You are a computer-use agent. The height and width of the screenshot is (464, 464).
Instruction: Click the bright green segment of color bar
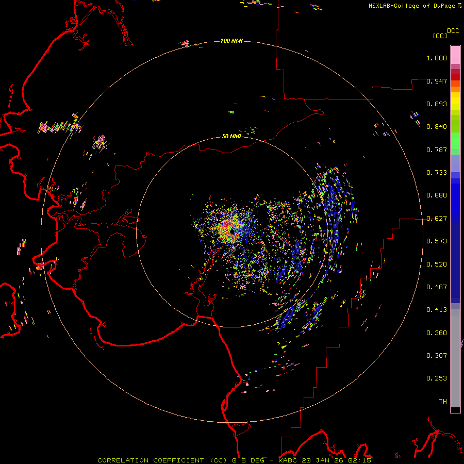[x=455, y=141]
